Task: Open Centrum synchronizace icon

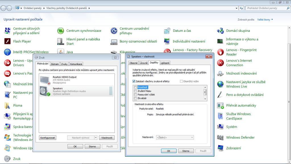Action: (x=61, y=31)
